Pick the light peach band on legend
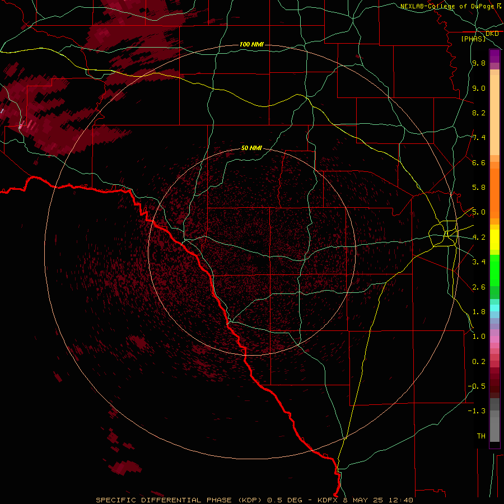 494,115
